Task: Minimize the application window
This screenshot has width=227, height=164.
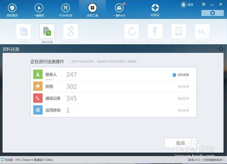Action: click(212, 5)
